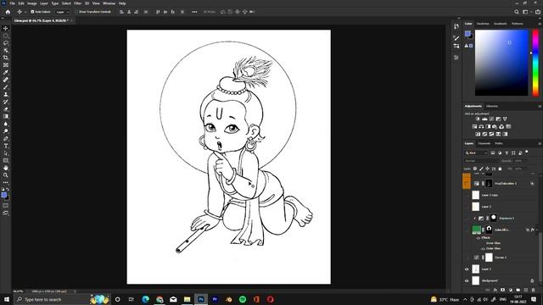The image size is (543, 305).
Task: Toggle Outer Glow effect visibility
Action: point(483,248)
